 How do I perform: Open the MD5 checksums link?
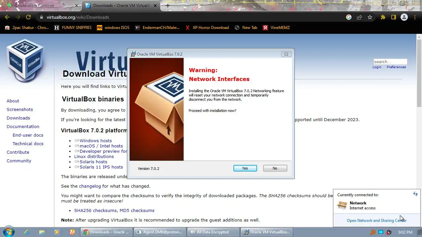click(137, 210)
